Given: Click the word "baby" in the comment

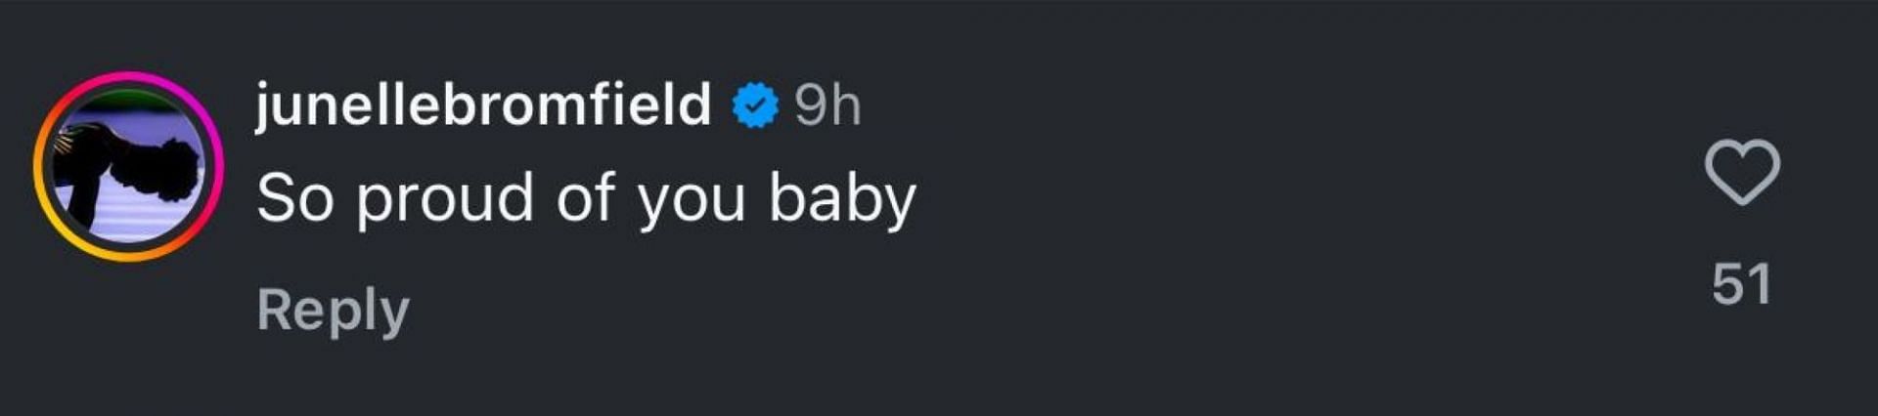Looking at the screenshot, I should 842,200.
